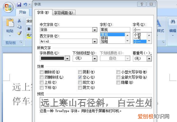Open the 字体颜色 dropdown arrow

click(67, 58)
